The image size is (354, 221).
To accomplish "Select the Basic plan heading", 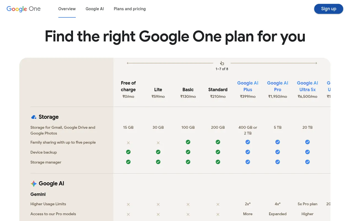I will (x=188, y=90).
